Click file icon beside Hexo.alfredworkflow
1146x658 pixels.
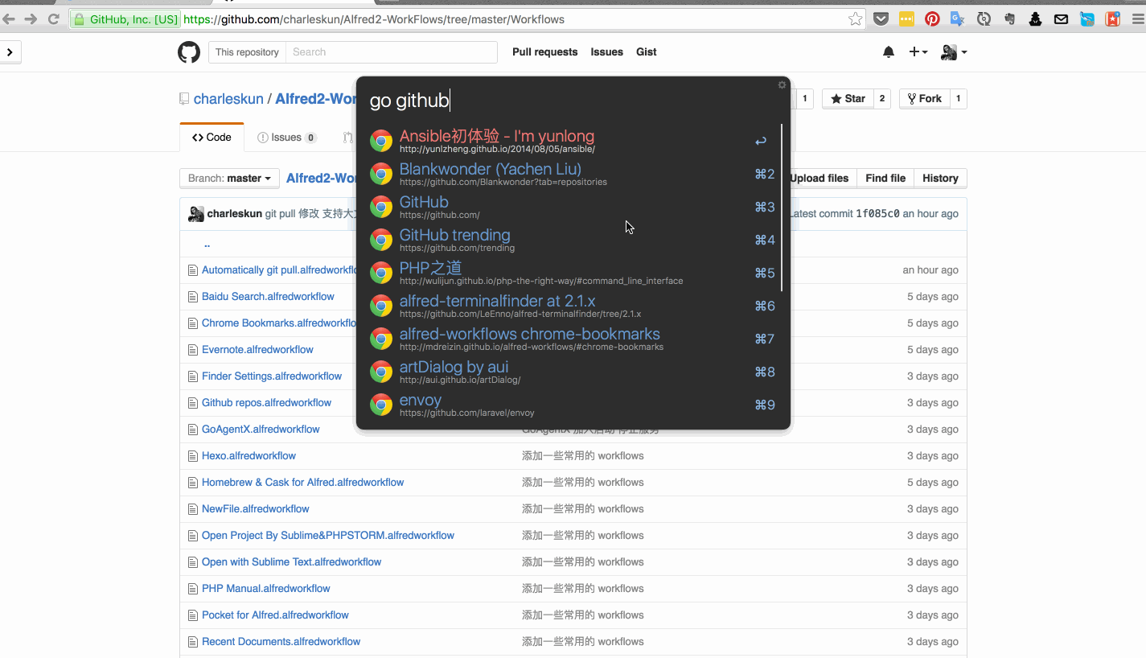192,456
